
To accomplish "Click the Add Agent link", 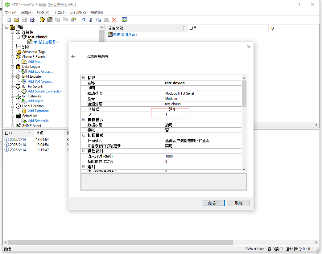I will (37, 101).
